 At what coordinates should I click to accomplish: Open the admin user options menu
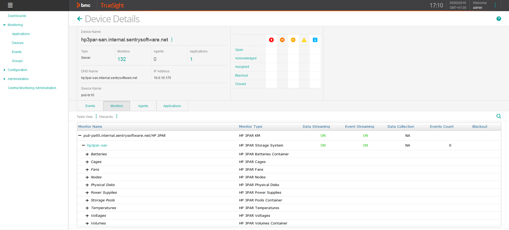coord(495,5)
